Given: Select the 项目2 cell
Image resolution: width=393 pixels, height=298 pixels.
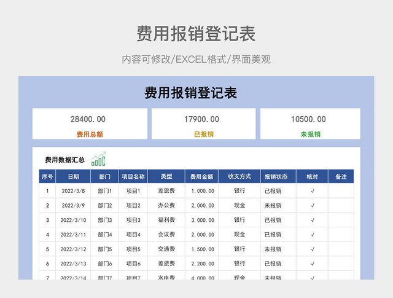Looking at the screenshot, I should pyautogui.click(x=133, y=205).
